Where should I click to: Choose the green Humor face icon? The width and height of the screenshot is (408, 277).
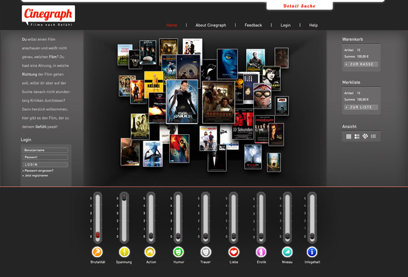click(178, 252)
